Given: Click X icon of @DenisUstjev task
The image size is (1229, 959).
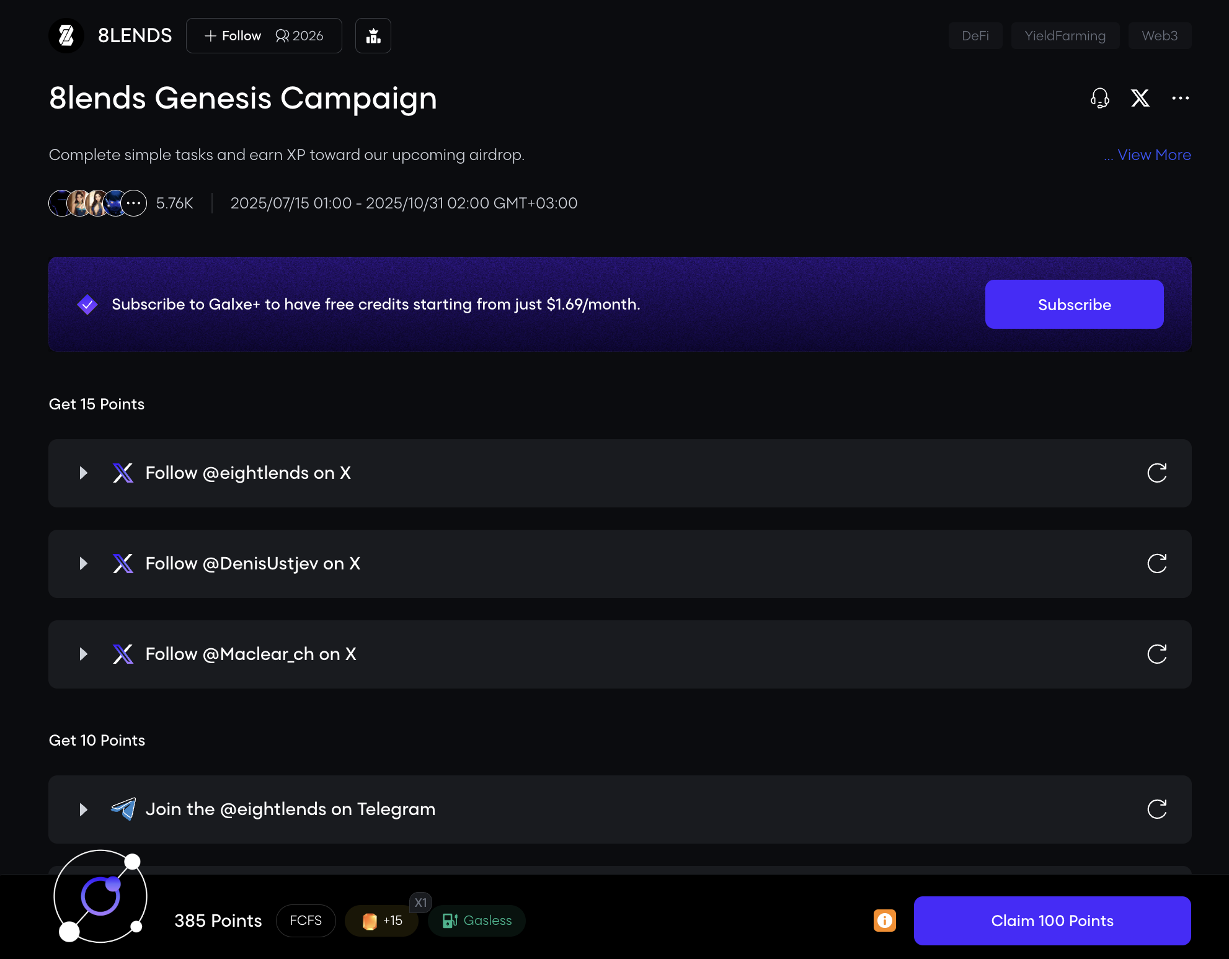Looking at the screenshot, I should pos(123,564).
